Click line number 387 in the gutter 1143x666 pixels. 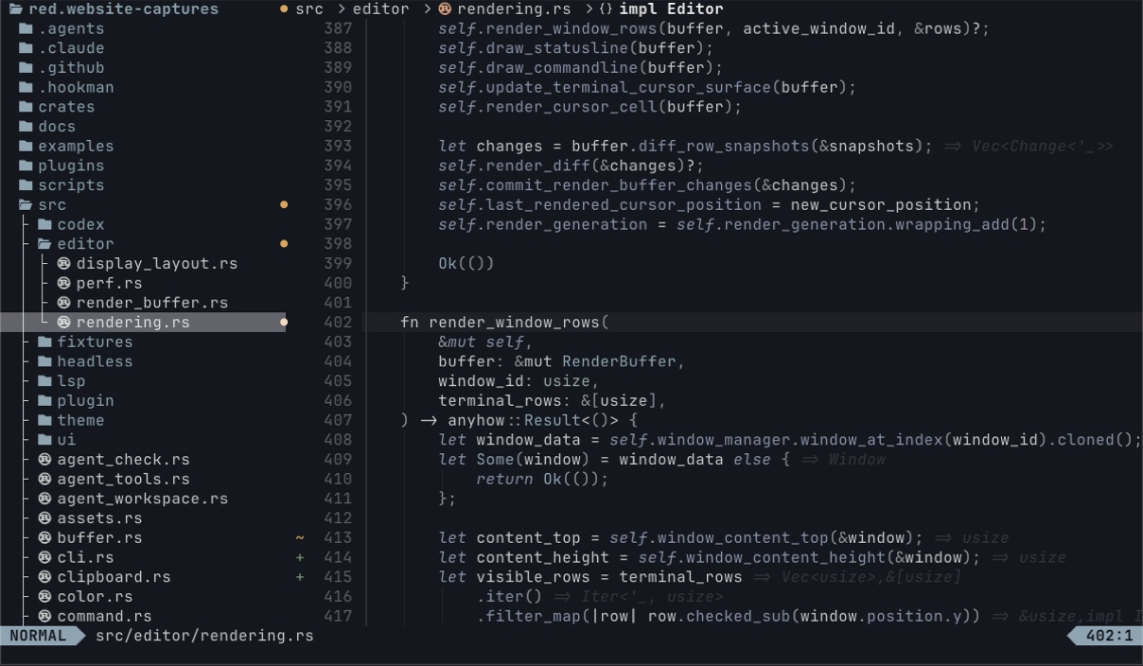pyautogui.click(x=338, y=28)
